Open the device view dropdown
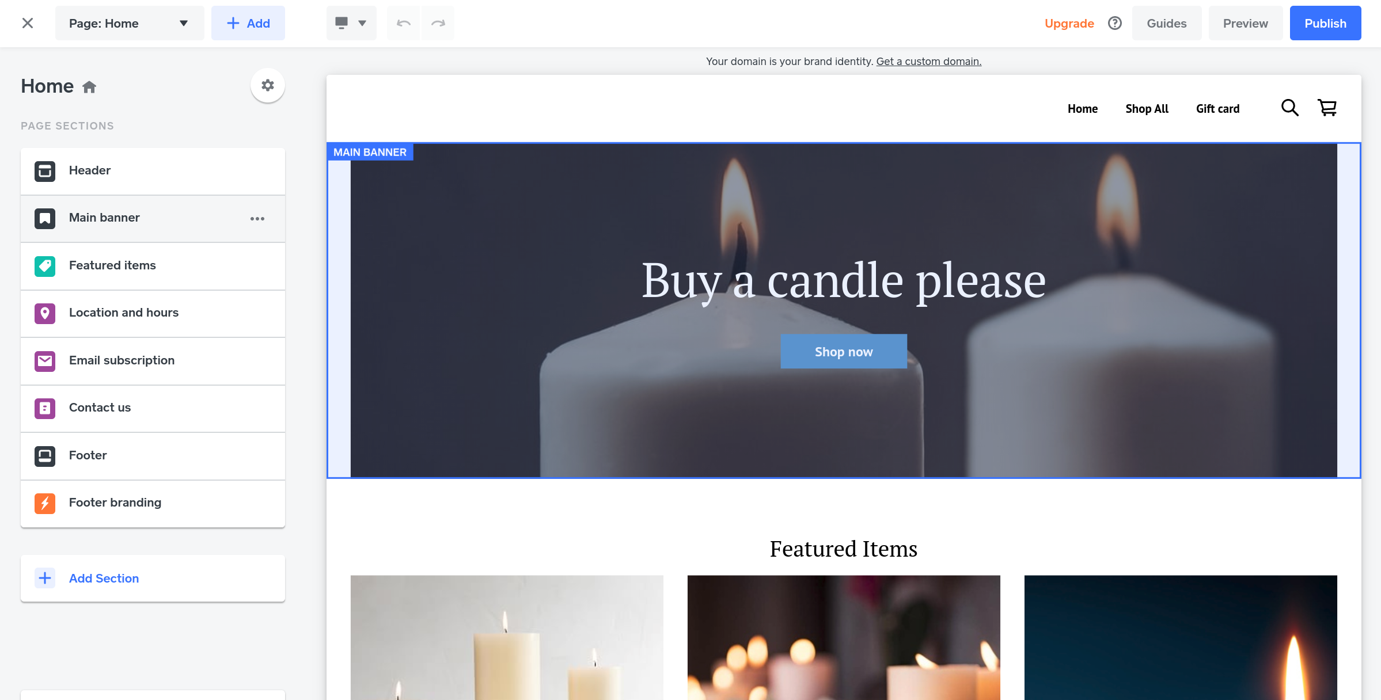 pos(351,23)
